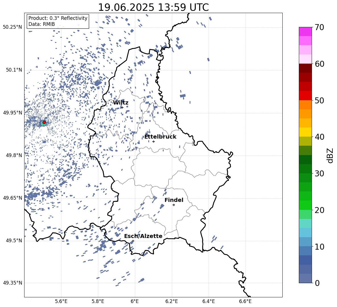Click the colorbar tick label 60

(x=319, y=64)
